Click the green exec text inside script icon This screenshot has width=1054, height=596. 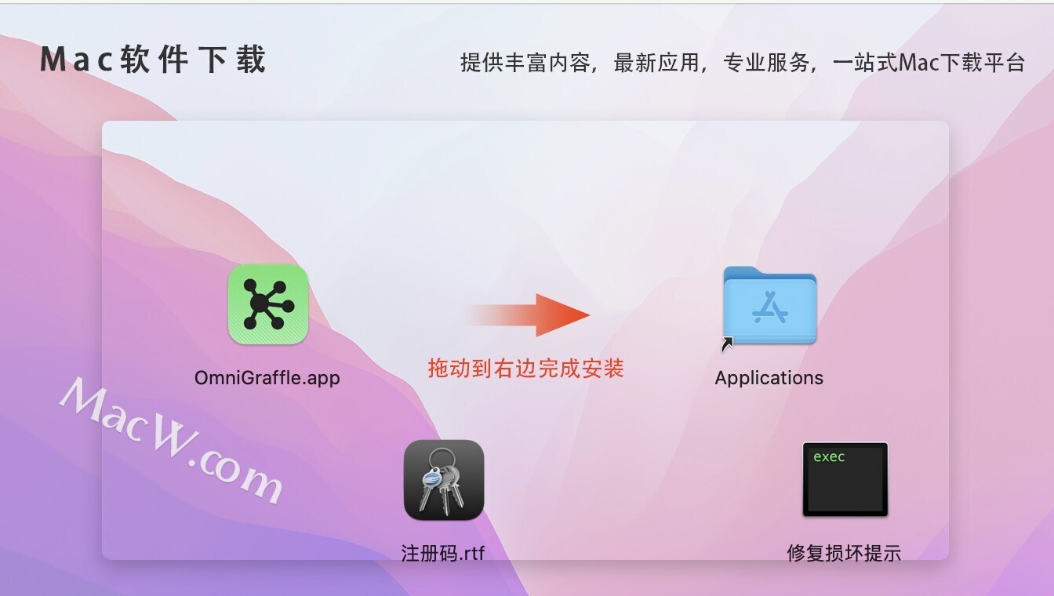[829, 456]
